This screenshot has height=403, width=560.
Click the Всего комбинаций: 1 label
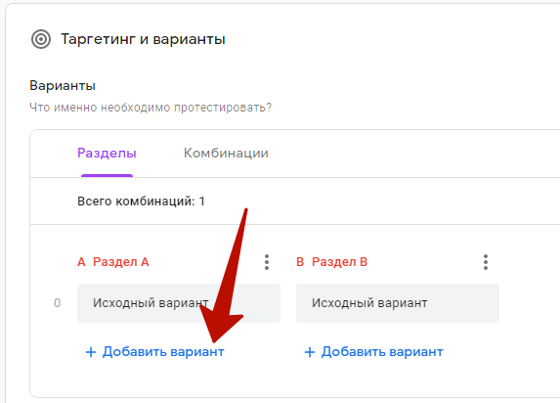coord(141,201)
